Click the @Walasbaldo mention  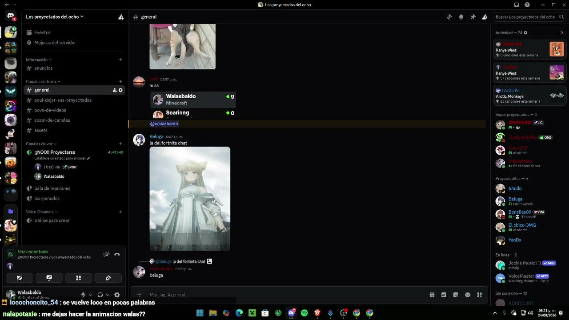click(164, 124)
